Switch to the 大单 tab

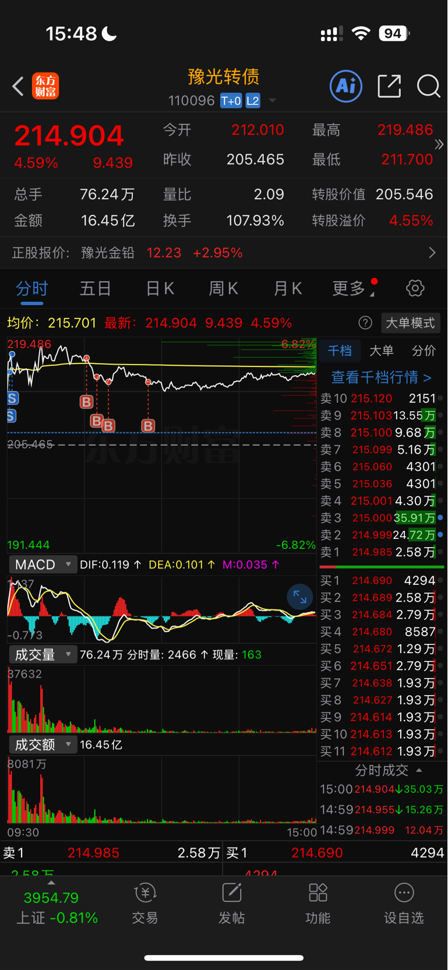click(x=382, y=351)
